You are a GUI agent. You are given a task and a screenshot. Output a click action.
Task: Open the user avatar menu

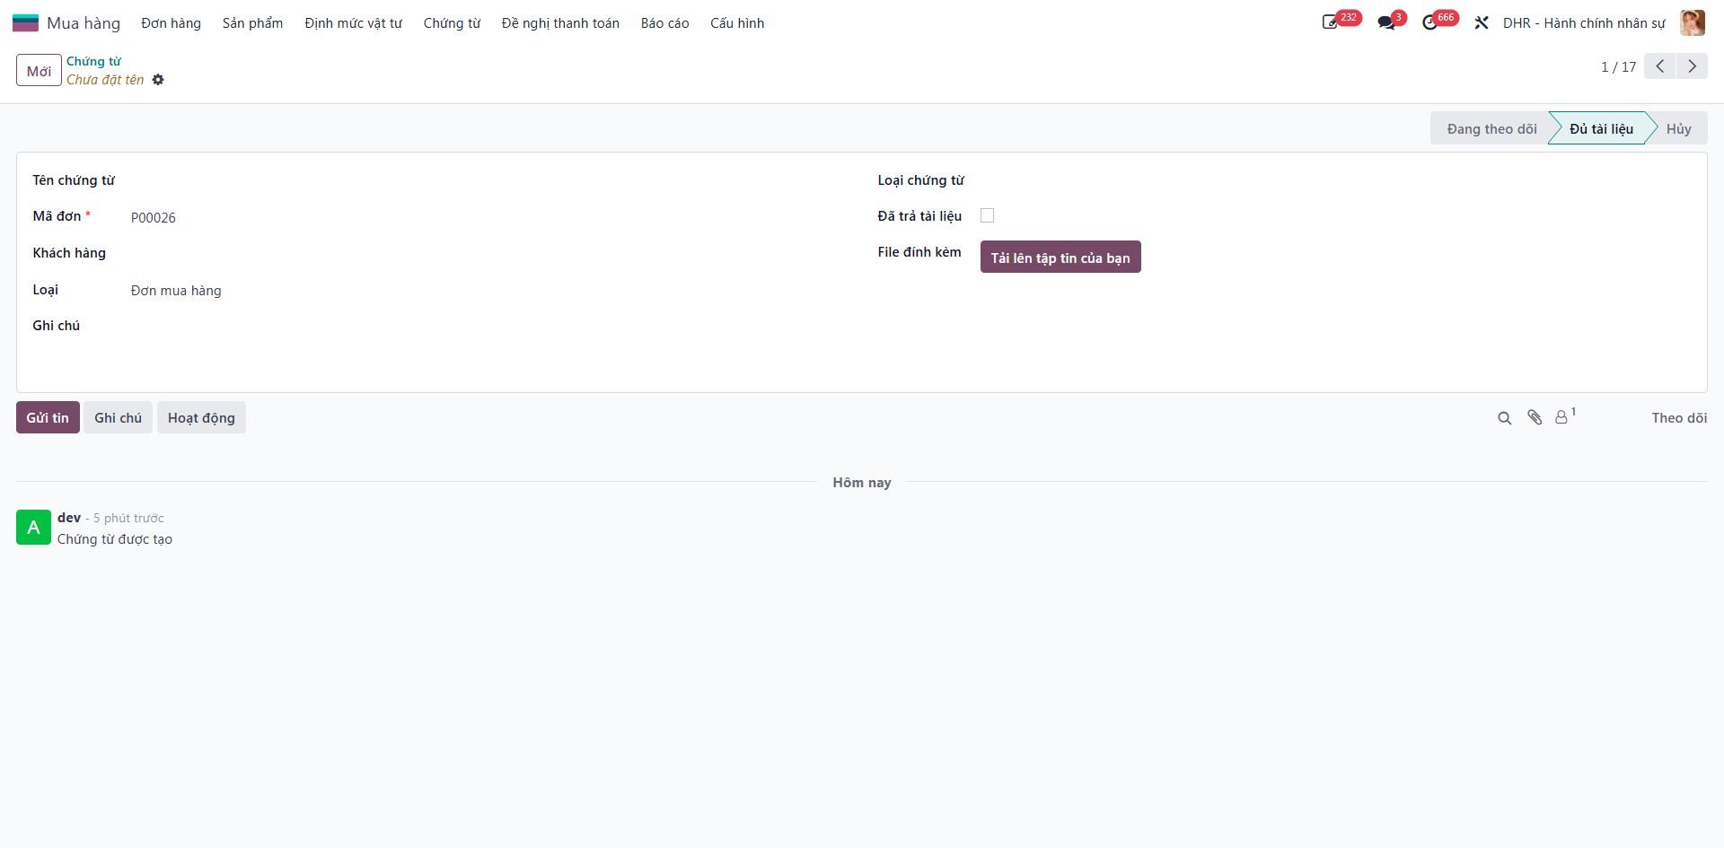pos(1693,22)
